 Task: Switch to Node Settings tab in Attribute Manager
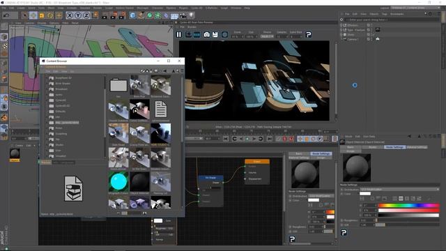[x=394, y=147]
